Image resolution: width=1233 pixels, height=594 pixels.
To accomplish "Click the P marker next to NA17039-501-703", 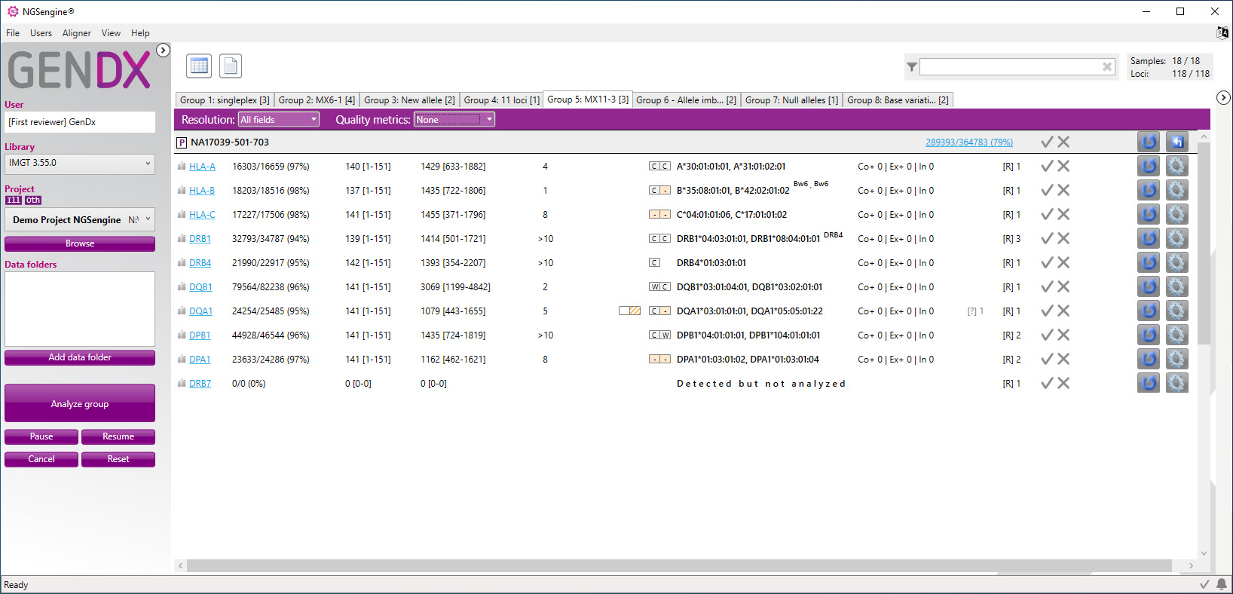I will (182, 142).
